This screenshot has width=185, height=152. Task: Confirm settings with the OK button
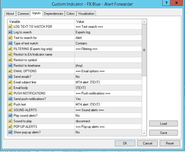(x=125, y=143)
